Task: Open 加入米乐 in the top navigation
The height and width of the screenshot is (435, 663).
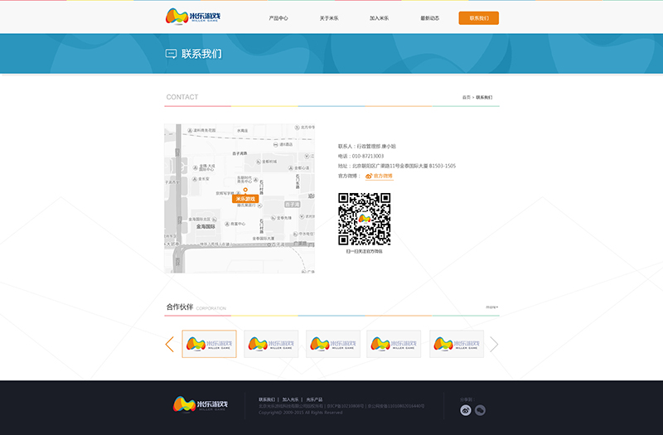Action: [x=379, y=18]
